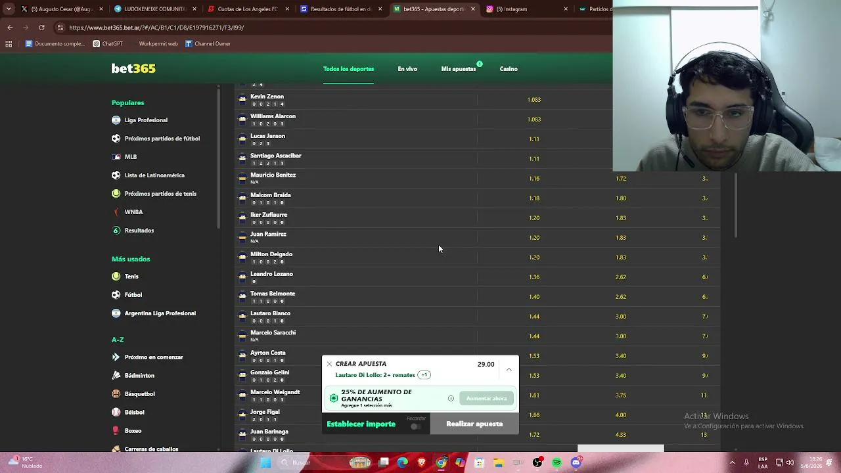Image resolution: width=841 pixels, height=473 pixels.
Task: Switch to the Instagram browser tab
Action: (526, 9)
